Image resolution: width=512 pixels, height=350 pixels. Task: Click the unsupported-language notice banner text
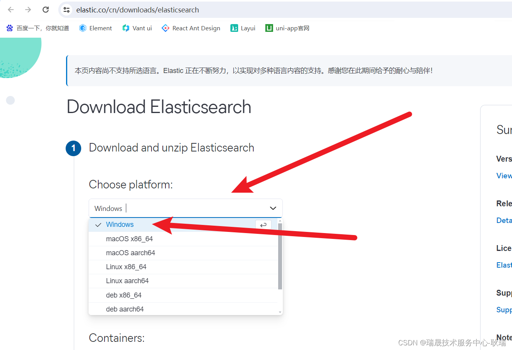[x=254, y=71]
